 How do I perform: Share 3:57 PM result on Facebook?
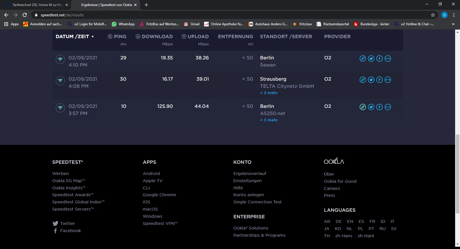379,107
